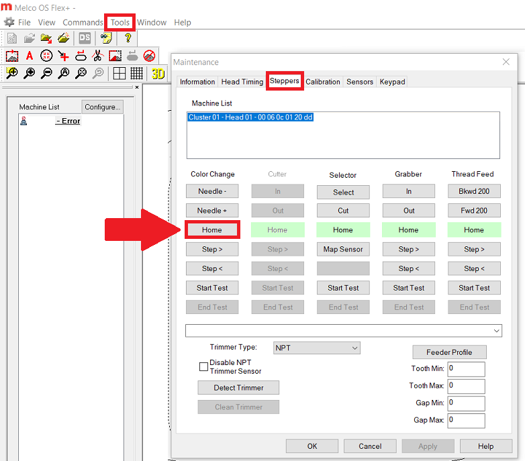Click the DS toolbar icon
Screen dimensions: 525x461
click(85, 38)
